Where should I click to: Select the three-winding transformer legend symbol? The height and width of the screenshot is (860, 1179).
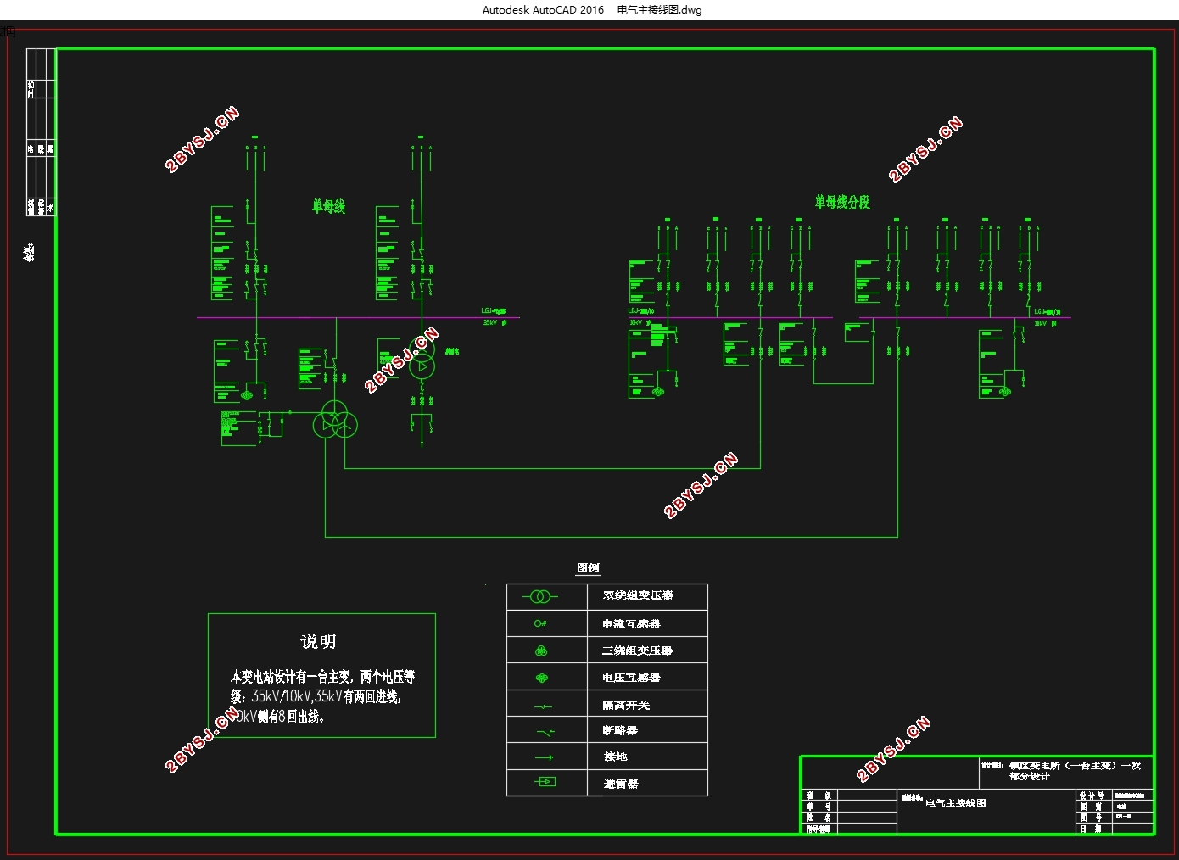[541, 651]
